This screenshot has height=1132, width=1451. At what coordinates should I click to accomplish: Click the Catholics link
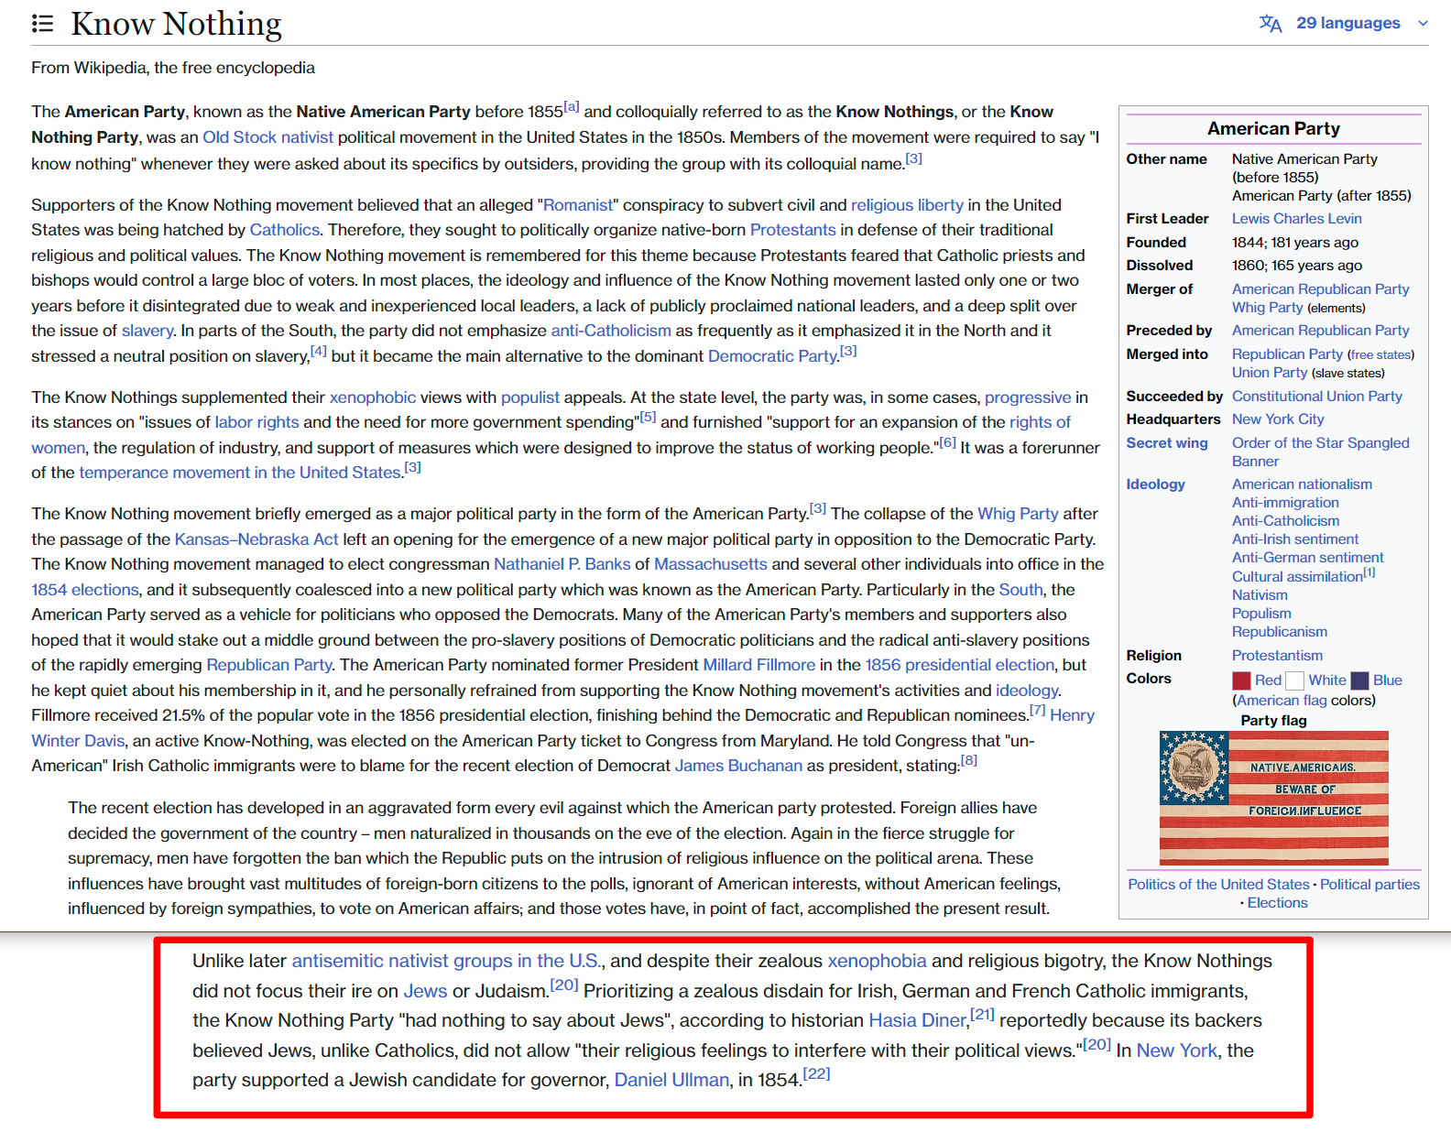click(x=285, y=230)
